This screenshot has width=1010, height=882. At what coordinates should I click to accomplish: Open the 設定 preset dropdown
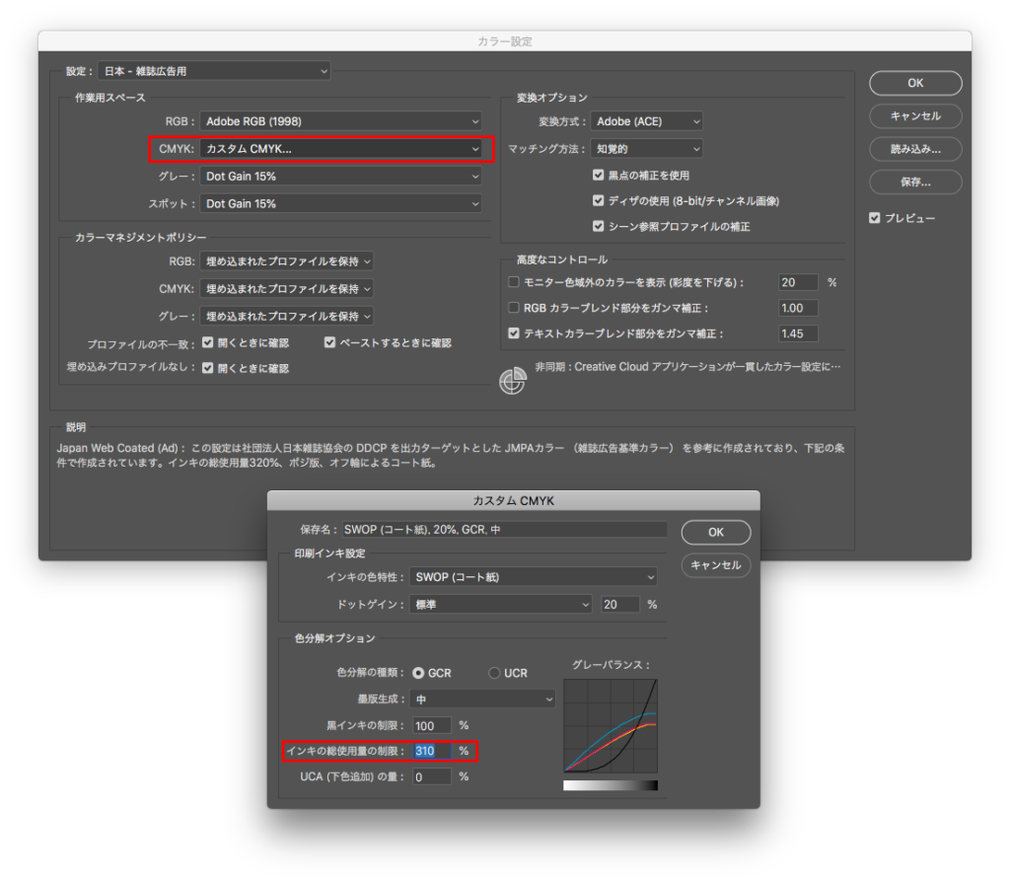[214, 71]
